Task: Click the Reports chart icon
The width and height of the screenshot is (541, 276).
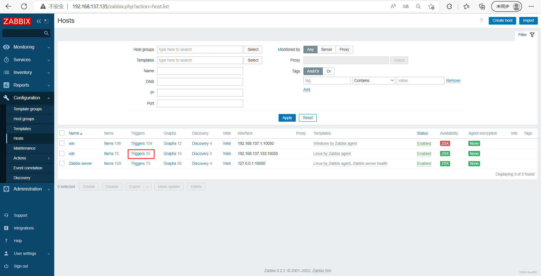Action: (6, 85)
